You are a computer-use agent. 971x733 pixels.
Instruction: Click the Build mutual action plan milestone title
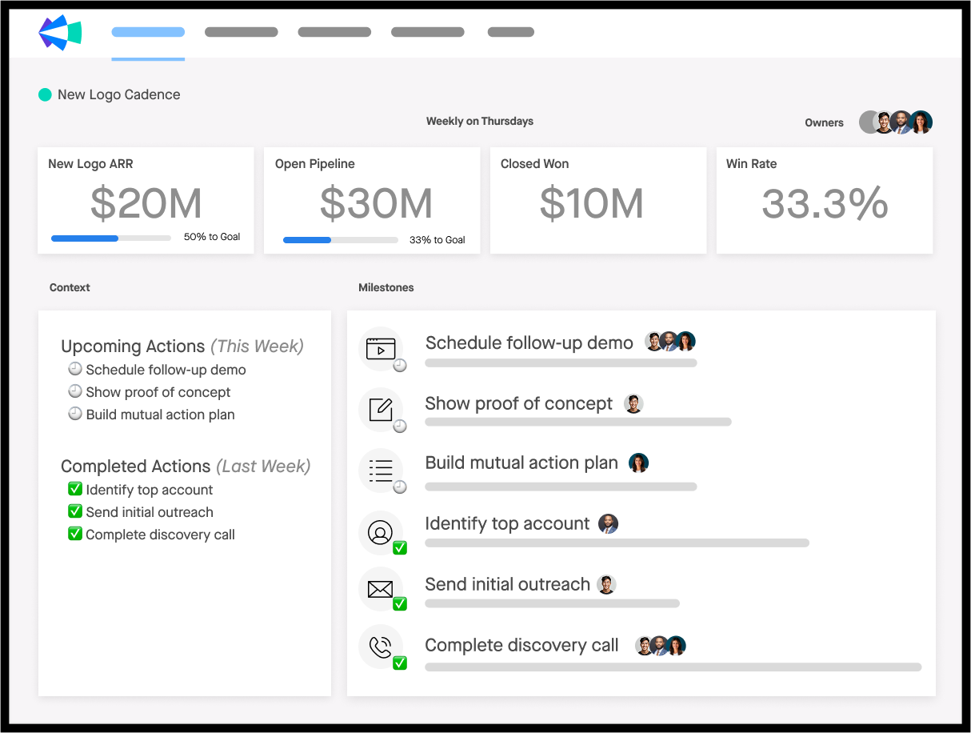tap(521, 463)
